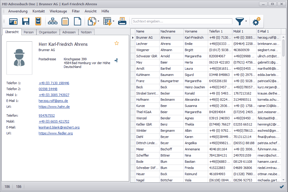Click the contact list vertical scrollbar thumb
The width and height of the screenshot is (288, 192).
point(283,47)
